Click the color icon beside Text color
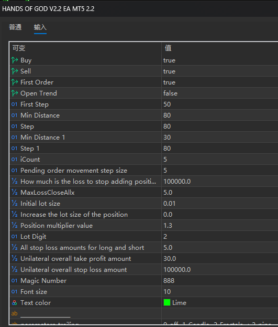Screen dimensions: 278x327 click(x=14, y=303)
